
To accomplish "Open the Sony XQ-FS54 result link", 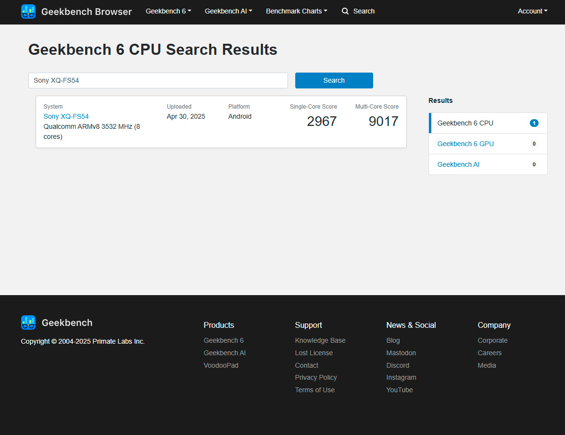I will coord(66,116).
